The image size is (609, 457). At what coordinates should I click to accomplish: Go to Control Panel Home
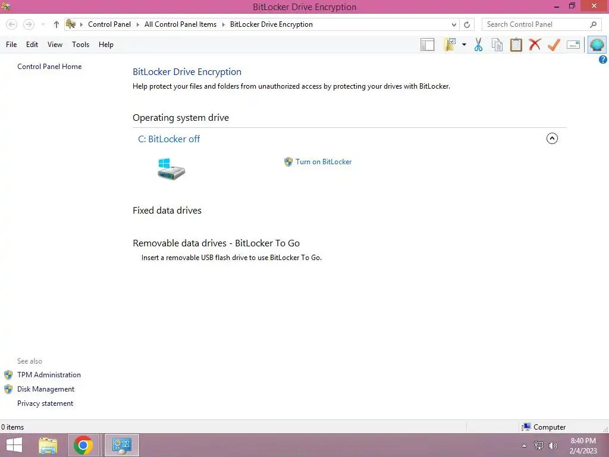[x=49, y=67]
